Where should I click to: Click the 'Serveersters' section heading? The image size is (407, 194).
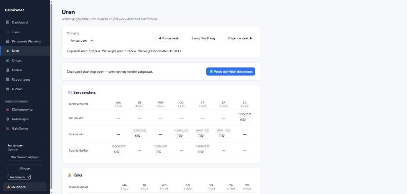point(84,92)
